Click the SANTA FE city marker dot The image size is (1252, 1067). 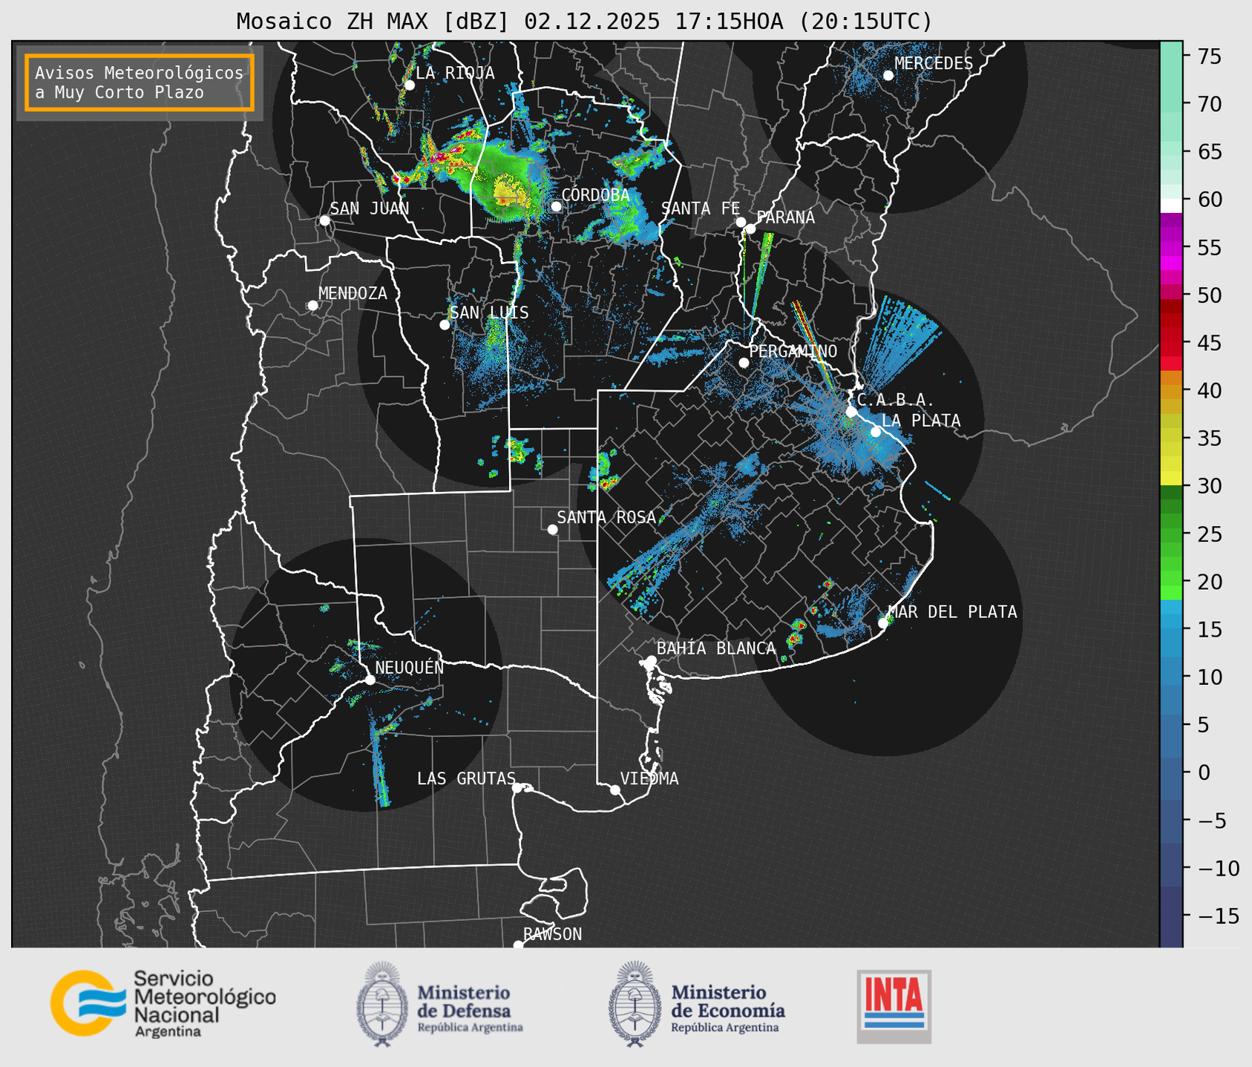pos(741,222)
